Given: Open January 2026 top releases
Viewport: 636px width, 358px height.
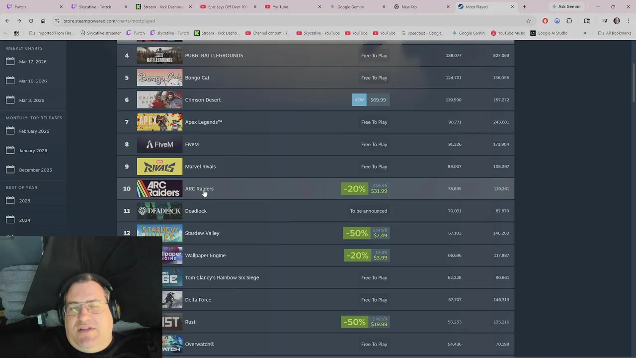Looking at the screenshot, I should tap(33, 151).
